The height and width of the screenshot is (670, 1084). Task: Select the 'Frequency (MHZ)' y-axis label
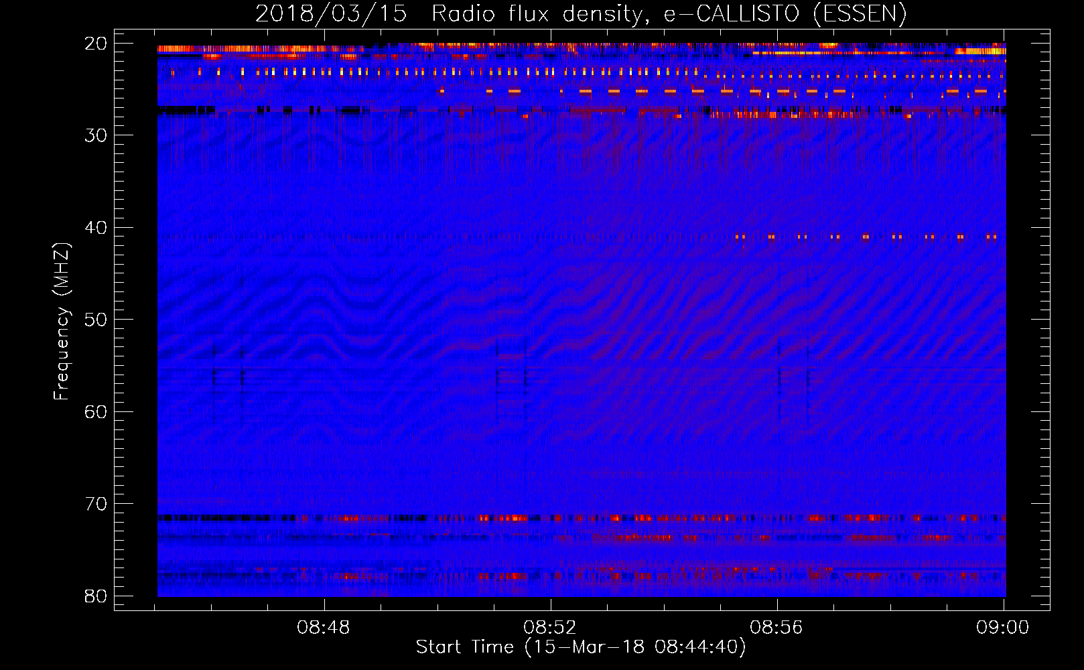tap(62, 321)
